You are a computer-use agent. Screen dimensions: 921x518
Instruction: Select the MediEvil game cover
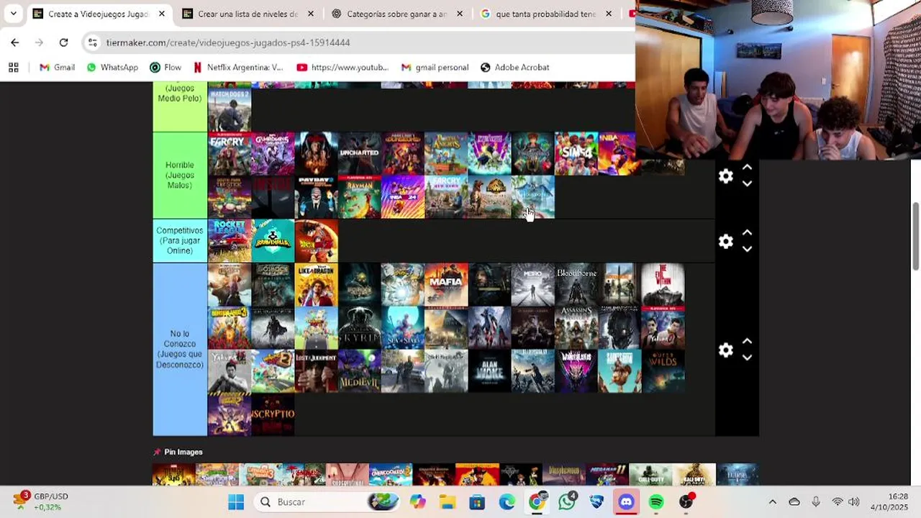(360, 371)
